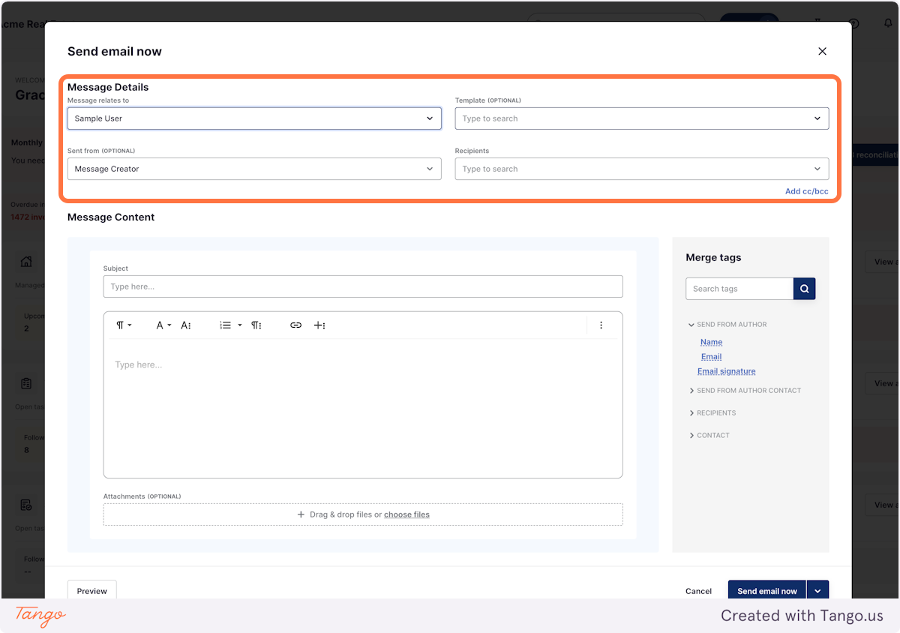Focus the Subject input field
The width and height of the screenshot is (900, 633).
[363, 286]
